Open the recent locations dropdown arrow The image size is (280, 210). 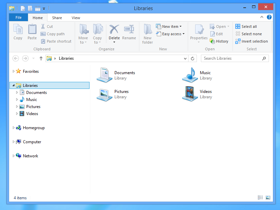33,58
